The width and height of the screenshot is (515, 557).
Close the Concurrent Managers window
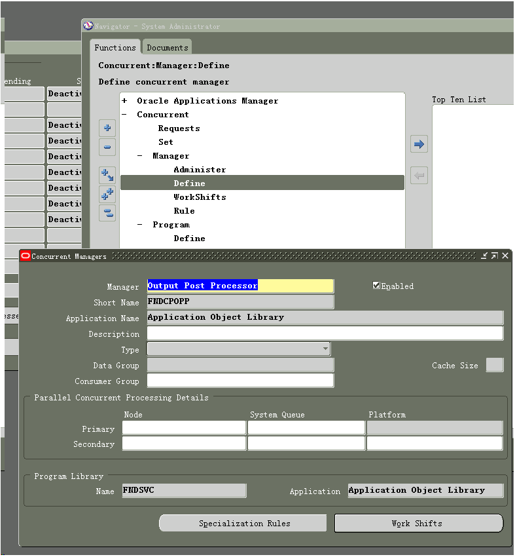point(505,256)
